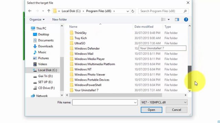This screenshot has width=220, height=123.
Task: Click the search magnifier icon
Action: (x=185, y=11)
